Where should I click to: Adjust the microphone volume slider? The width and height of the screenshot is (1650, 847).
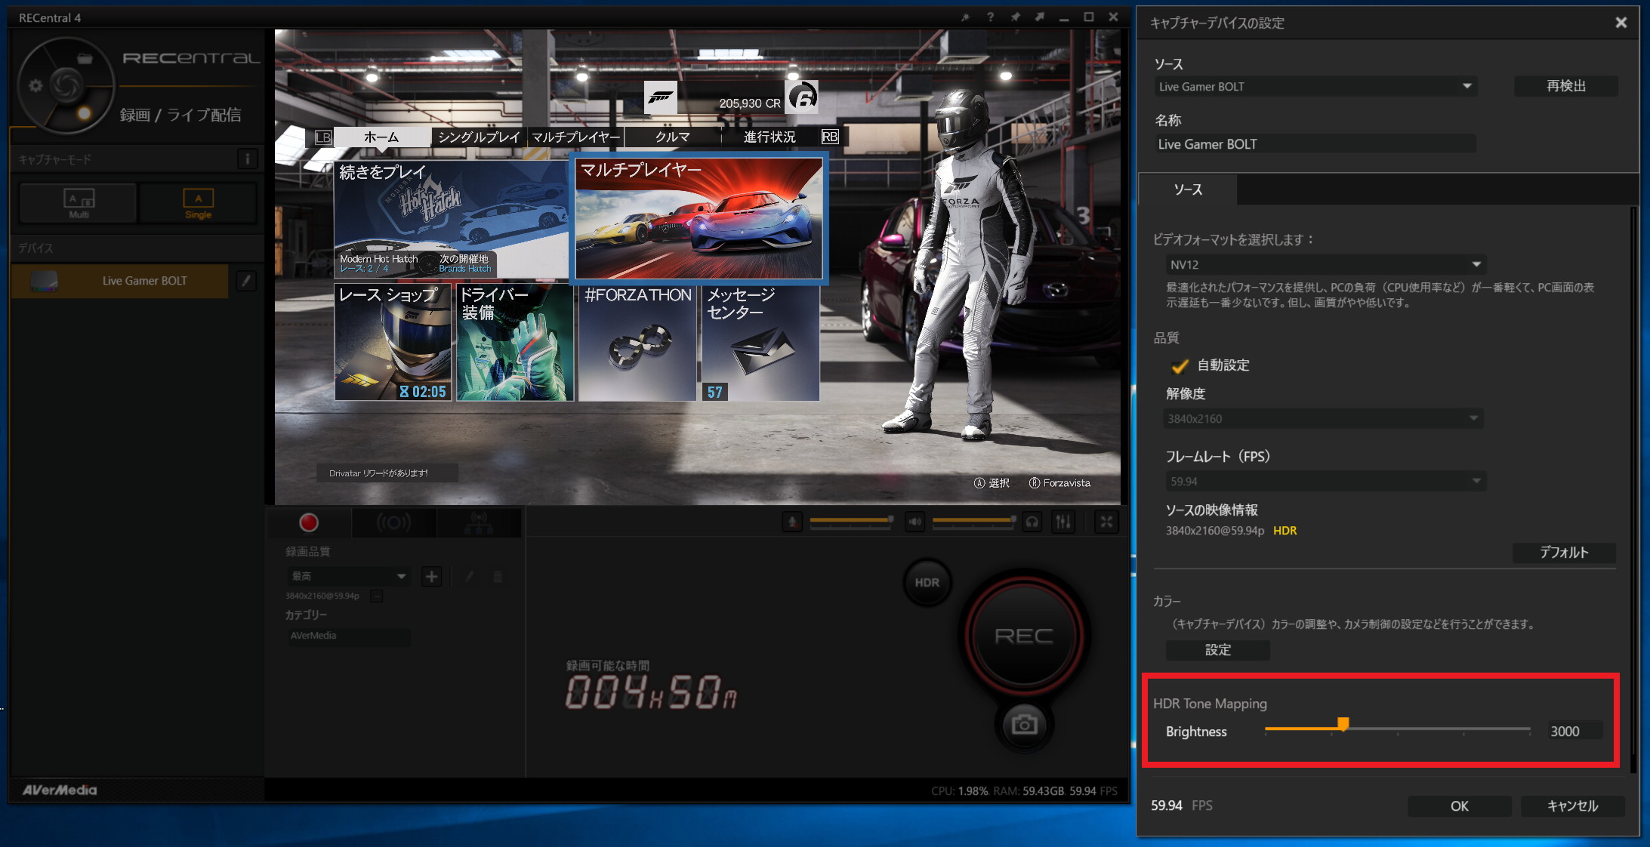852,520
